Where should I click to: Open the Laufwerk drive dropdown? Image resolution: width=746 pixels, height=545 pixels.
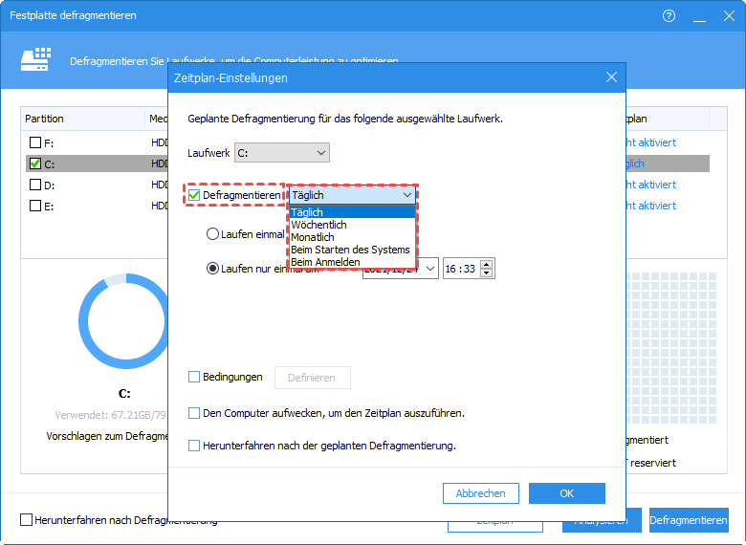(x=320, y=153)
